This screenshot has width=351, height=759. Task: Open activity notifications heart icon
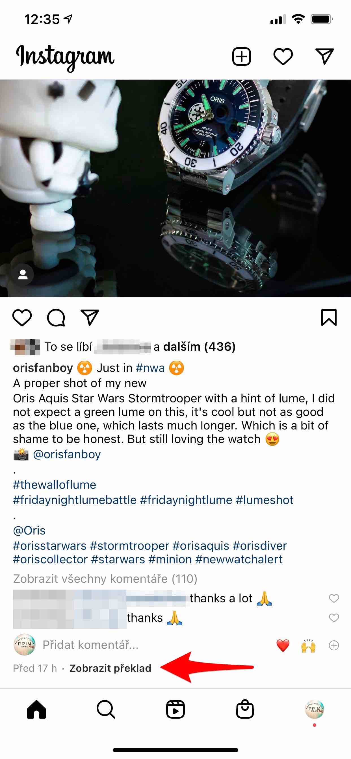point(283,56)
